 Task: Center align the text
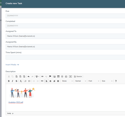[x=50, y=81]
